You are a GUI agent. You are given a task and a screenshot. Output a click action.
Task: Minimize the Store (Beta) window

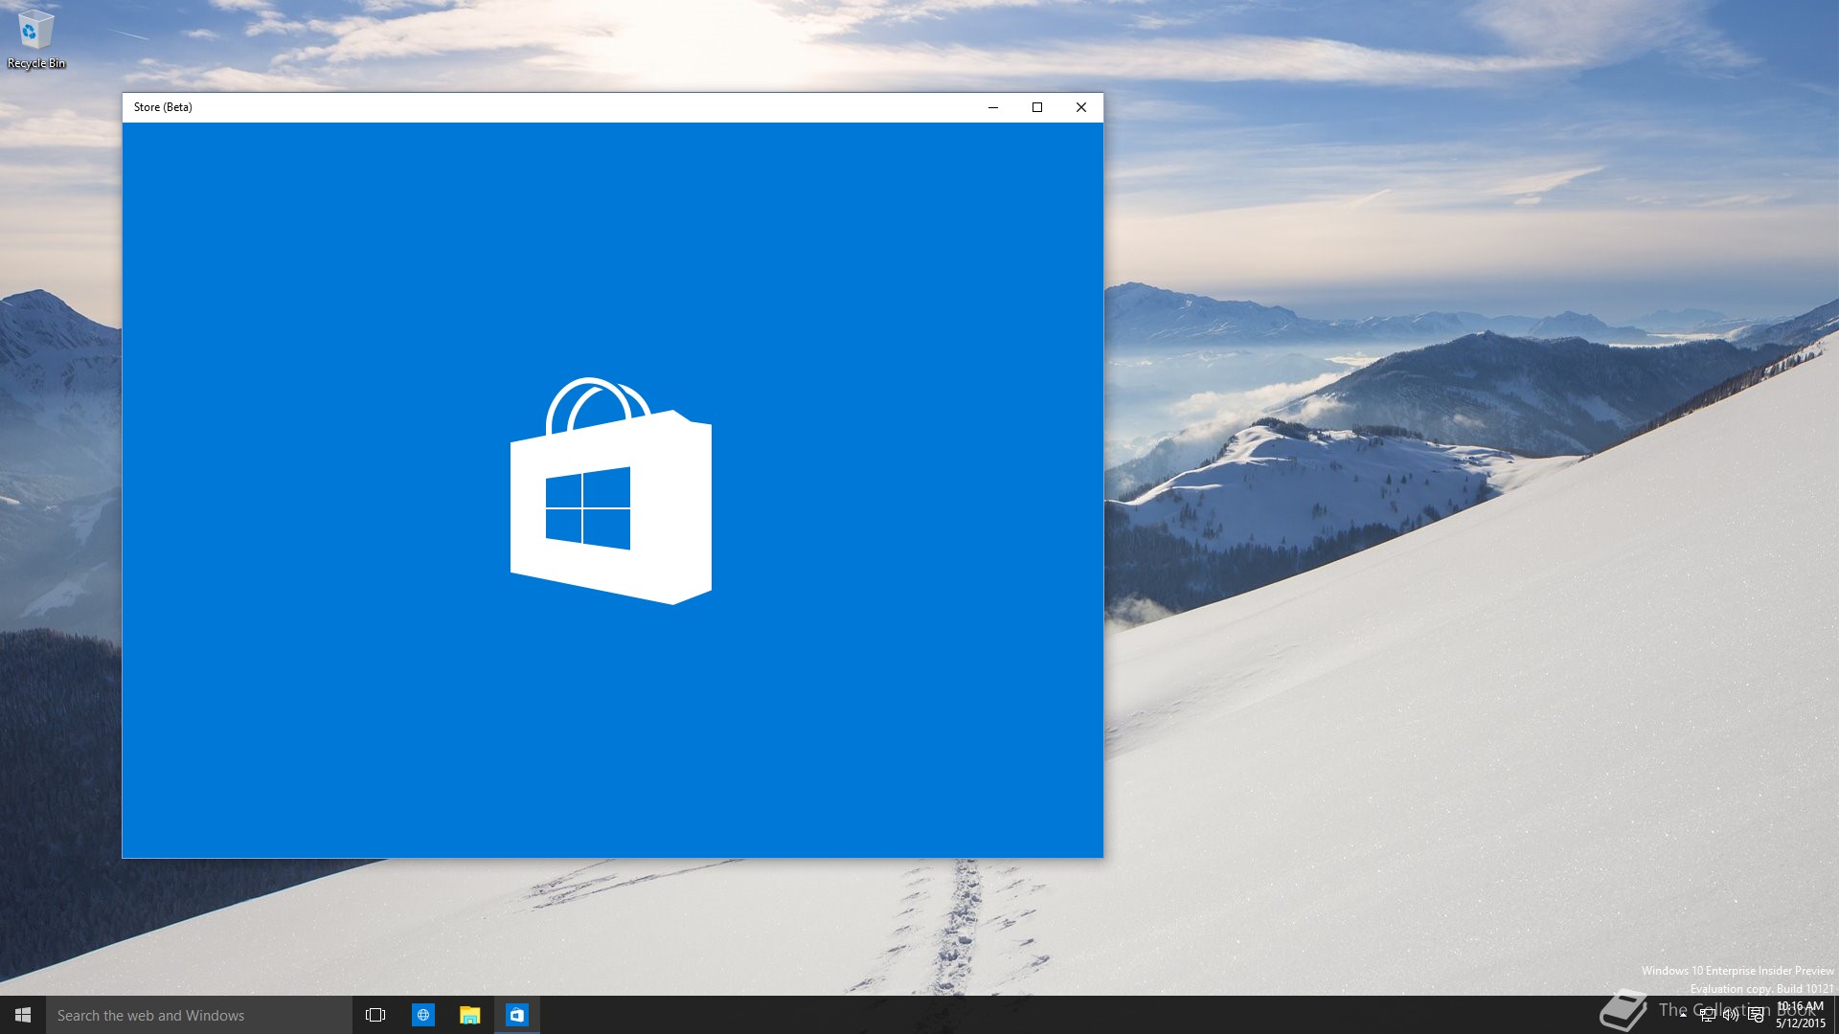coord(993,107)
